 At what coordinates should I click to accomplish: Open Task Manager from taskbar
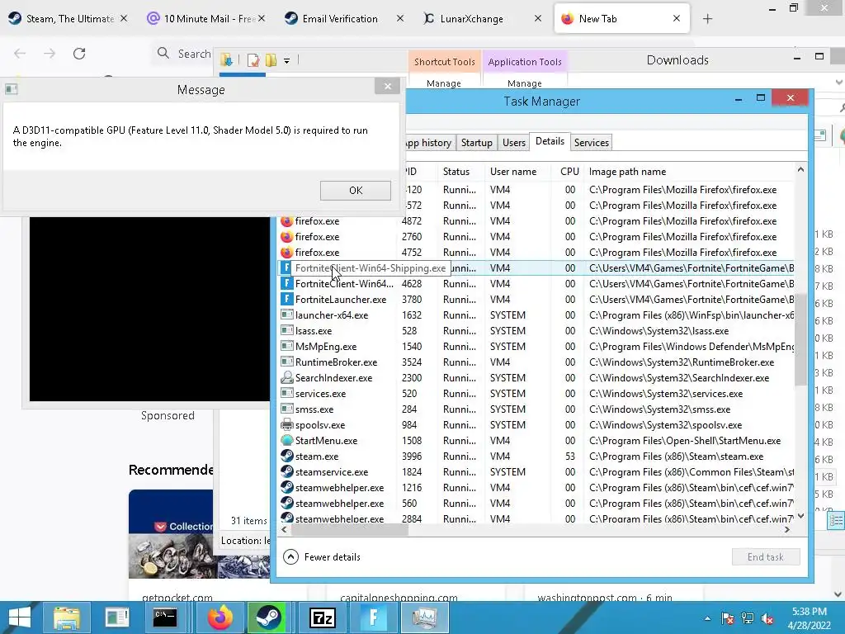coord(424,617)
